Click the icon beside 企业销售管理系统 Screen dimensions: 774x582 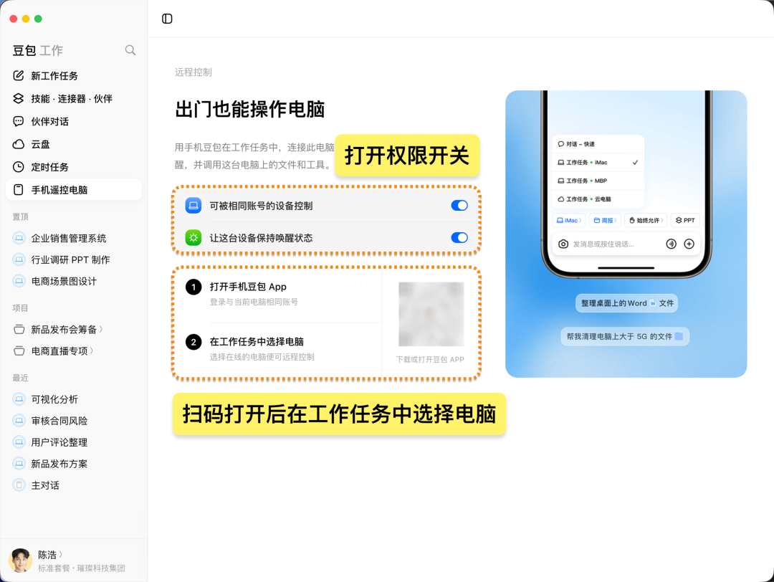[x=19, y=238]
